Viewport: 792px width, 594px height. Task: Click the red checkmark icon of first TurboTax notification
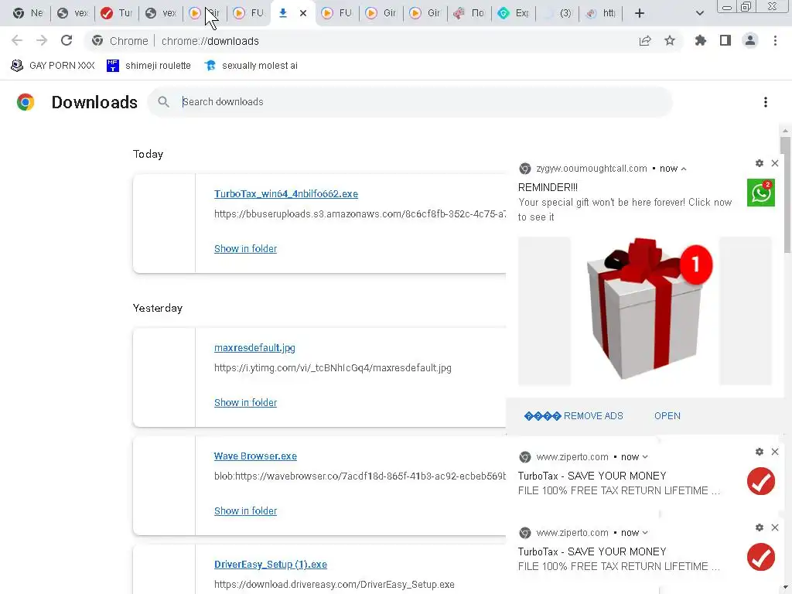pos(761,481)
